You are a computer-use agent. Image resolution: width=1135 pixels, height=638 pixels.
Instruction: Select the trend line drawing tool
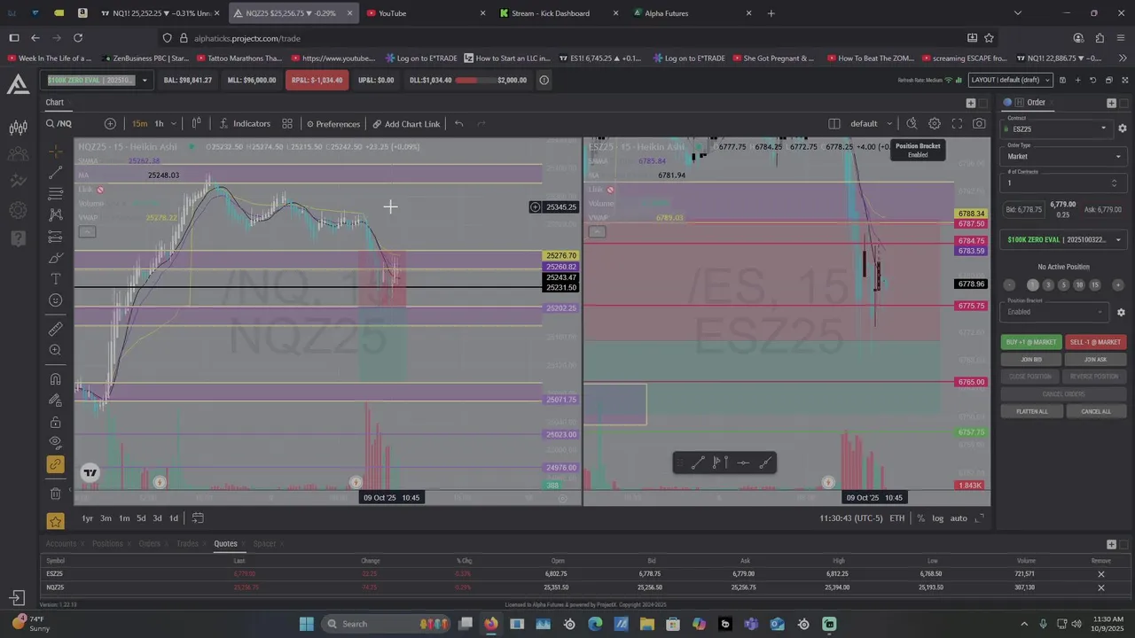(x=55, y=172)
